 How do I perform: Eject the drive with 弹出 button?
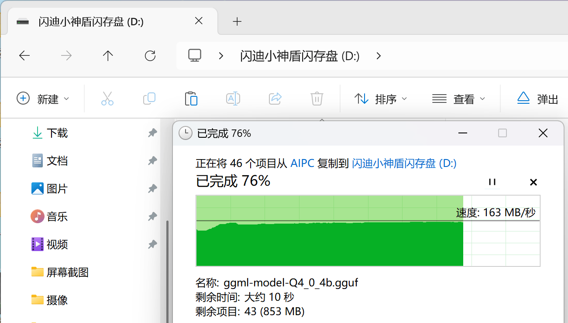pyautogui.click(x=538, y=99)
